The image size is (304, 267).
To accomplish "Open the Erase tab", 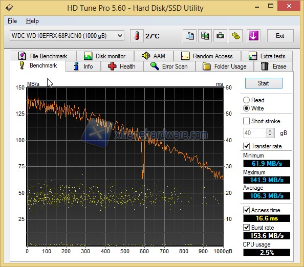I will pyautogui.click(x=273, y=66).
